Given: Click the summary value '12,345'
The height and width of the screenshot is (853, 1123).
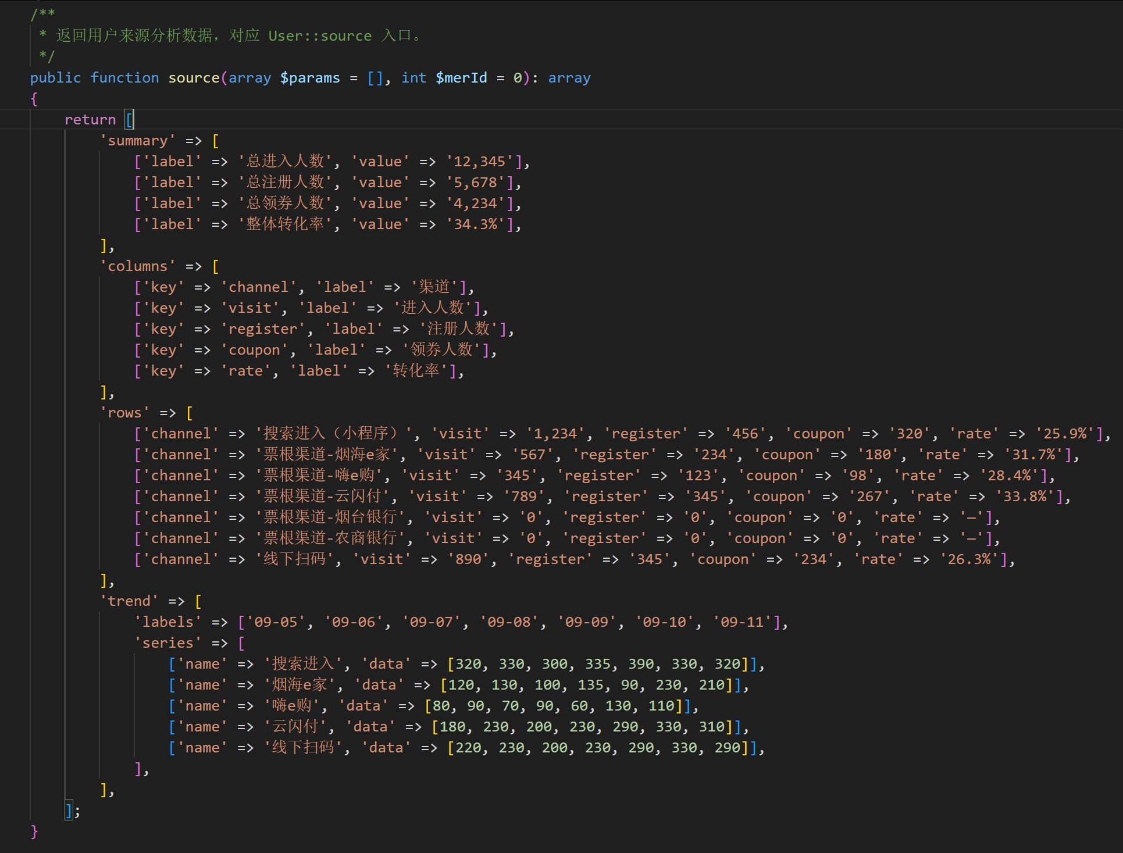Looking at the screenshot, I should pos(480,162).
